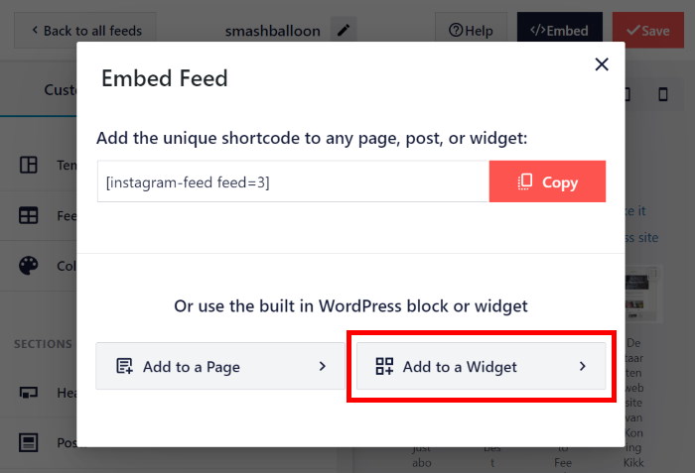
Task: Open the Color scheme palette icon
Action: (x=29, y=266)
